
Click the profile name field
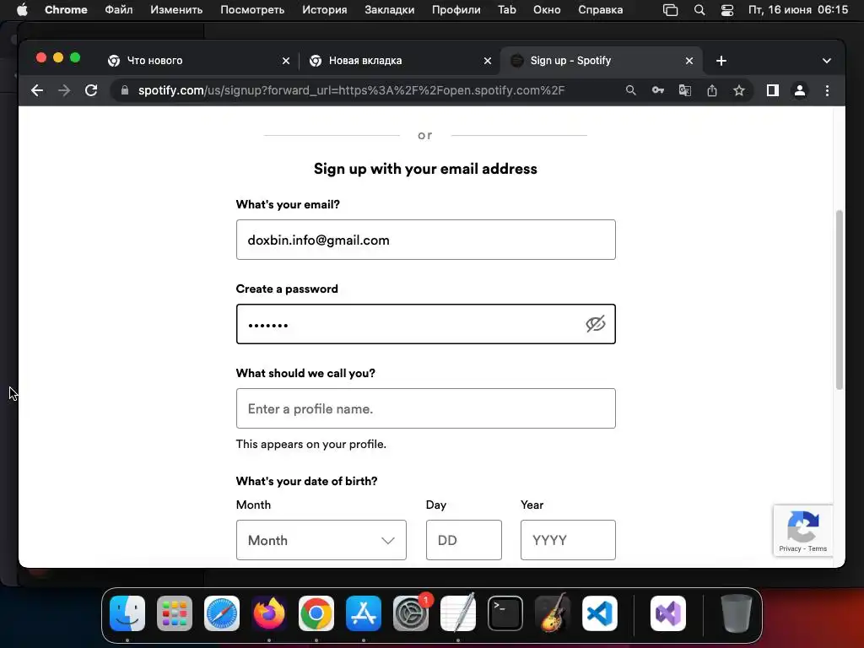pyautogui.click(x=425, y=408)
